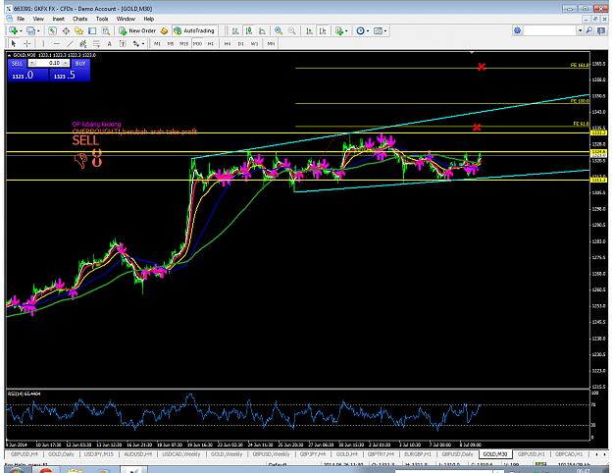Switch chart to Line Chart mode
Image resolution: width=613 pixels, height=473 pixels.
click(262, 30)
